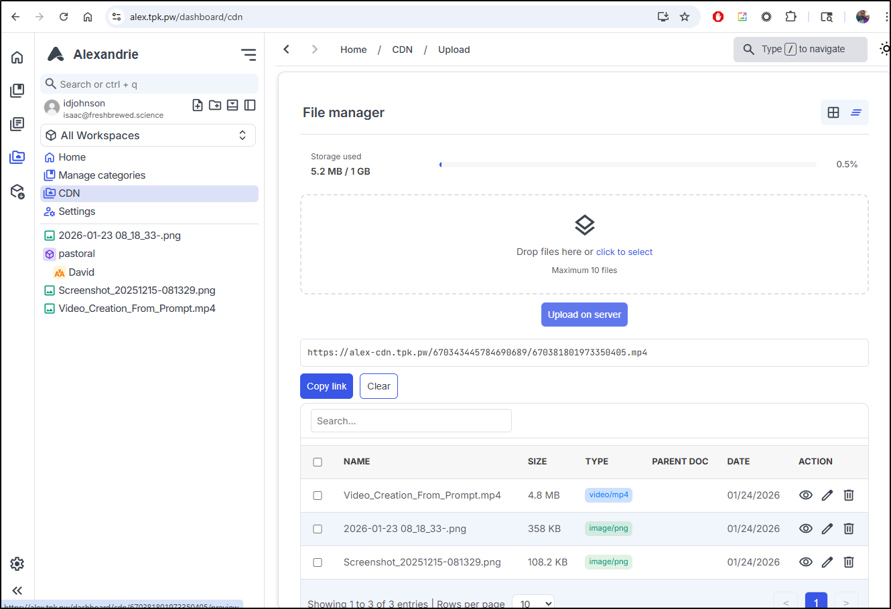This screenshot has width=891, height=609.
Task: Open settings gear in left rail
Action: coord(17,563)
